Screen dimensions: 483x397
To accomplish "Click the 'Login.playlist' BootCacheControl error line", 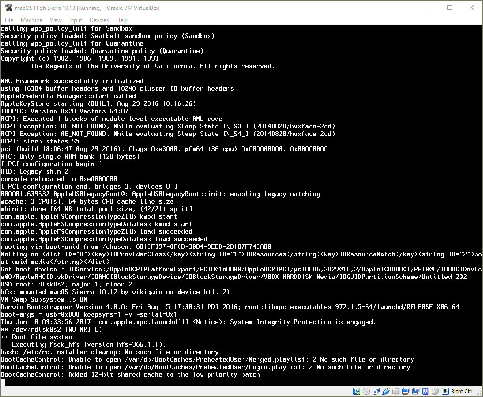I will (205, 367).
